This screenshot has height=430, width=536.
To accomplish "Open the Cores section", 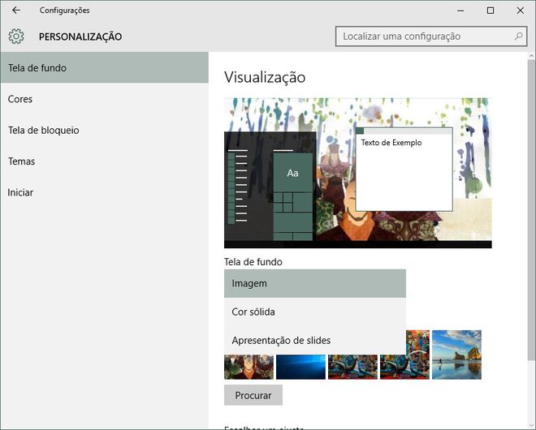I will click(x=104, y=99).
